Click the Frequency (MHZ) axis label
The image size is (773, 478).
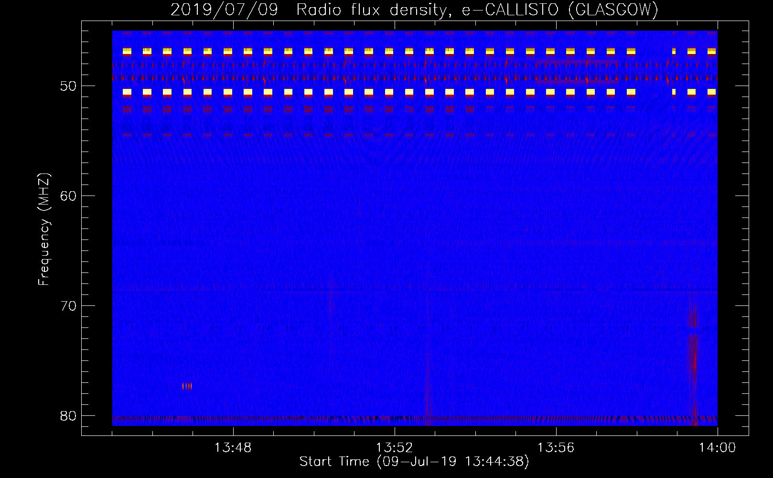(x=44, y=229)
